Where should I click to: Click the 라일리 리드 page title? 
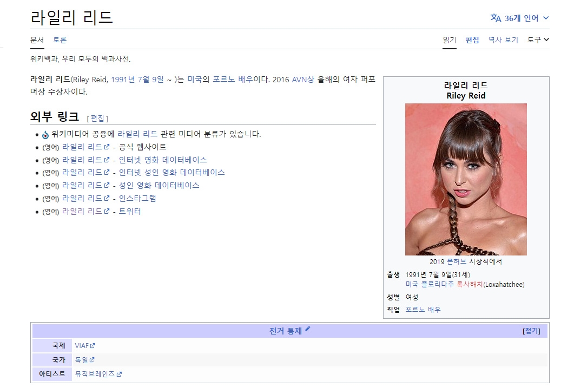click(71, 17)
